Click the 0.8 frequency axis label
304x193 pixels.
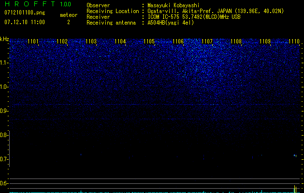pyautogui.click(x=4, y=135)
